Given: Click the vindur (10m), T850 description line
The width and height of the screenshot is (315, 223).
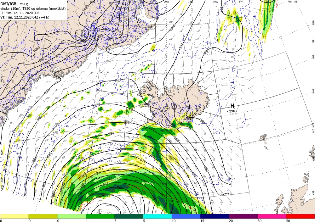Looking at the screenshot, I should (x=33, y=8).
